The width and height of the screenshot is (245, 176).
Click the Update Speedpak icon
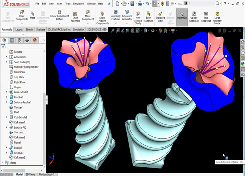194,17
